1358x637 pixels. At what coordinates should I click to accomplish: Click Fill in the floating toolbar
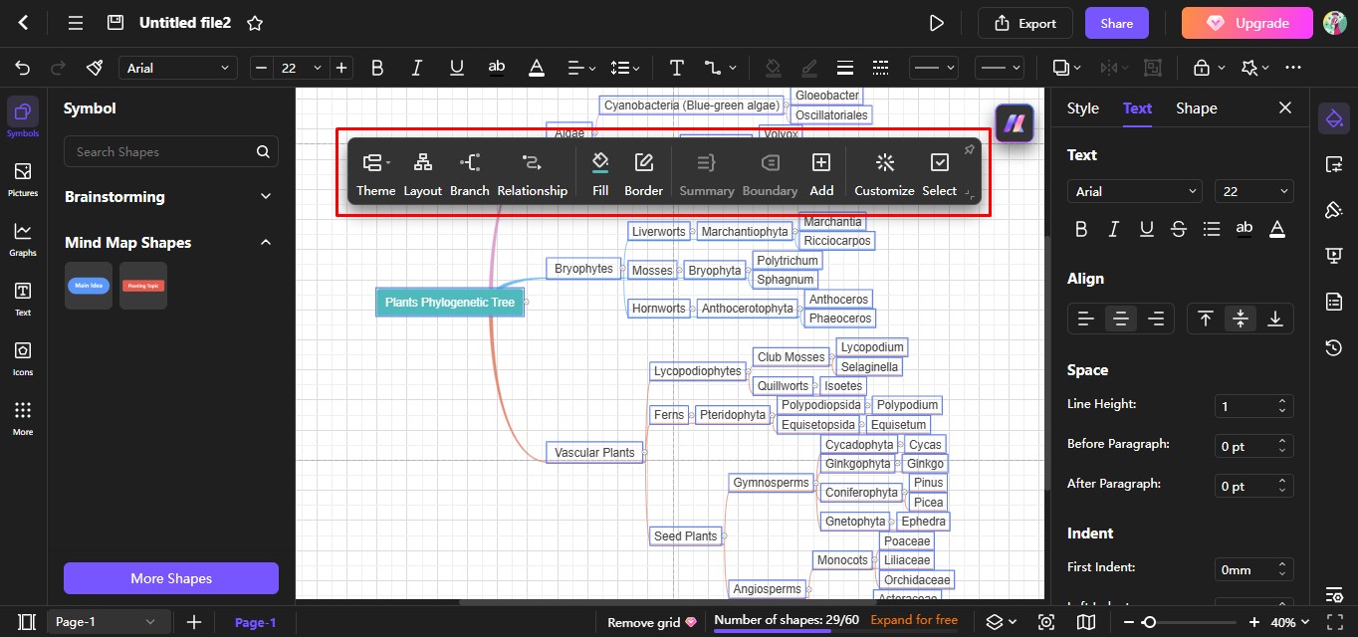[x=600, y=172]
